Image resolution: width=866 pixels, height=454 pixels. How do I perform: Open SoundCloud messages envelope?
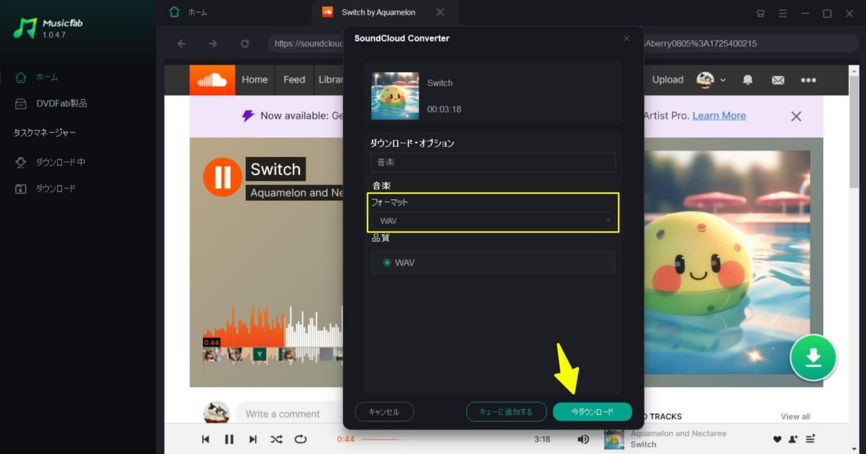pyautogui.click(x=778, y=80)
